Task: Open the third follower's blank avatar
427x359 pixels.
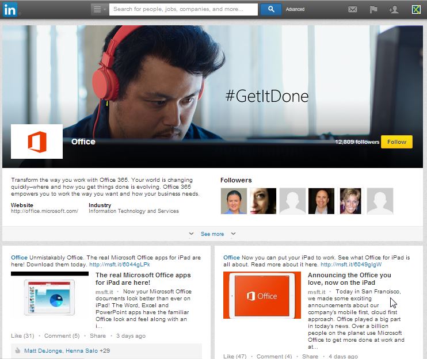Action: coord(292,201)
